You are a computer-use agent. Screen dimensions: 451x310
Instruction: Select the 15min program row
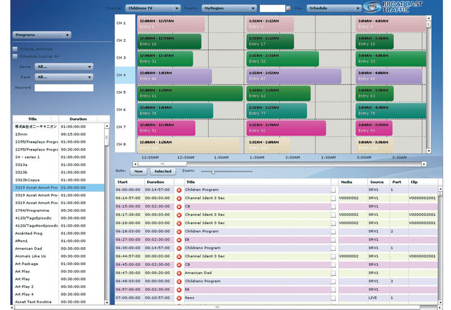59,134
